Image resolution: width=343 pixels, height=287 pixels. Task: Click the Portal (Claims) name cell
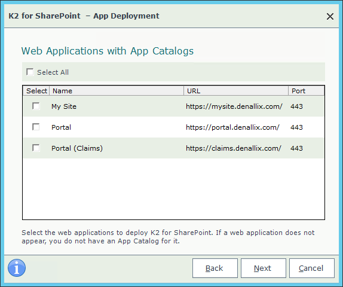click(77, 148)
